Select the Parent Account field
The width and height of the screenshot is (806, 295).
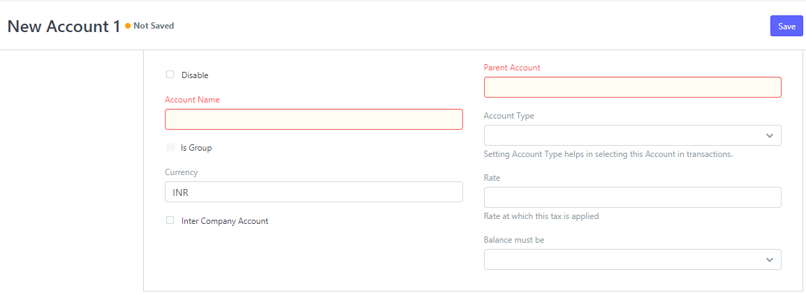(632, 87)
